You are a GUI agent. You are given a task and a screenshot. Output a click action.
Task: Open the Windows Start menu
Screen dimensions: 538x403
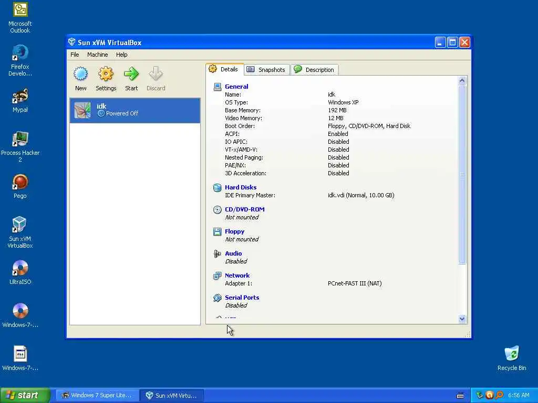(25, 395)
